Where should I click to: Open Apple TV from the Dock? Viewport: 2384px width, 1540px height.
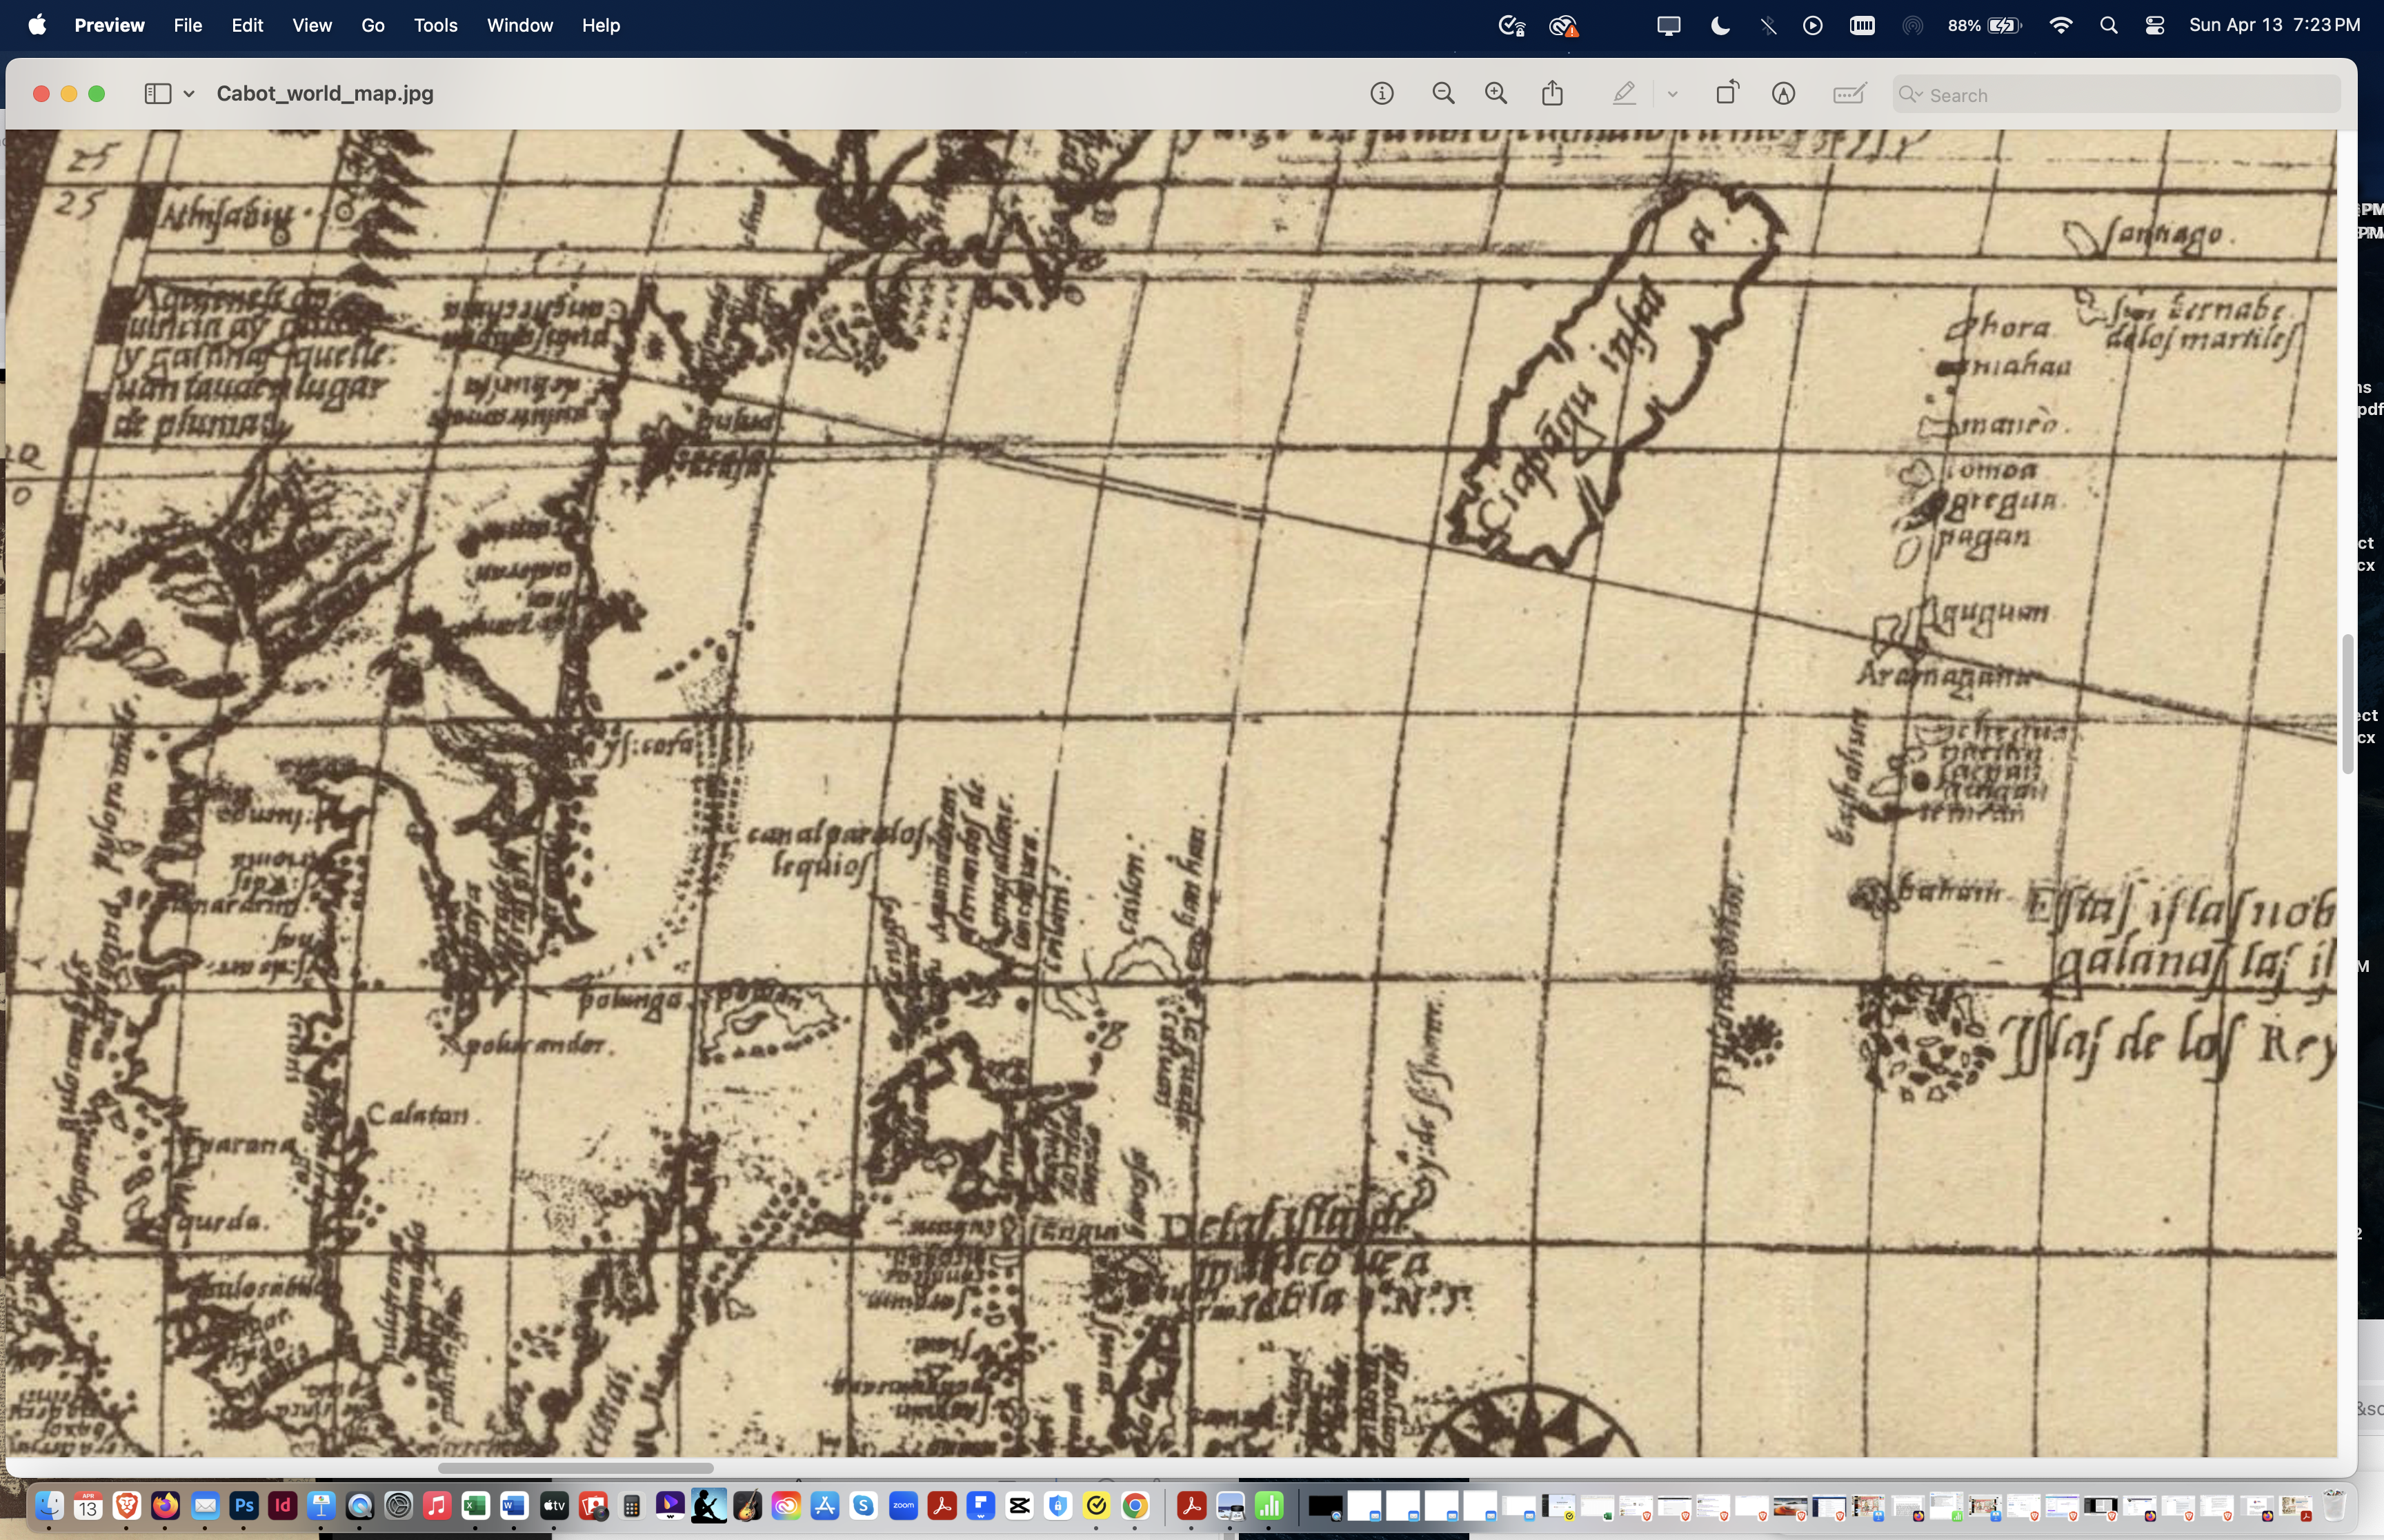click(x=553, y=1506)
